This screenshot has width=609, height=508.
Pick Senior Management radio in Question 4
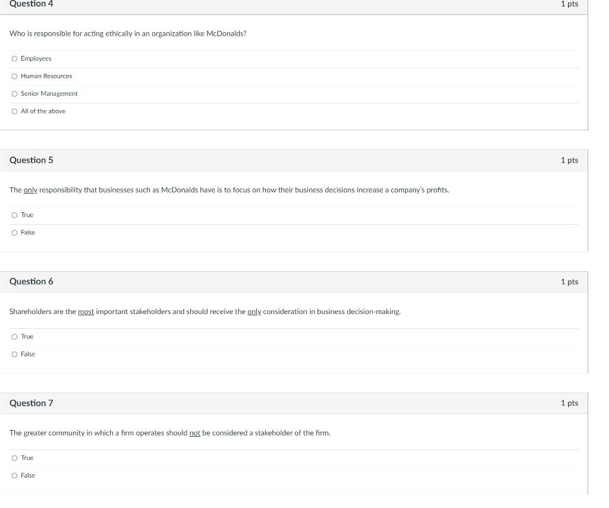pyautogui.click(x=14, y=93)
